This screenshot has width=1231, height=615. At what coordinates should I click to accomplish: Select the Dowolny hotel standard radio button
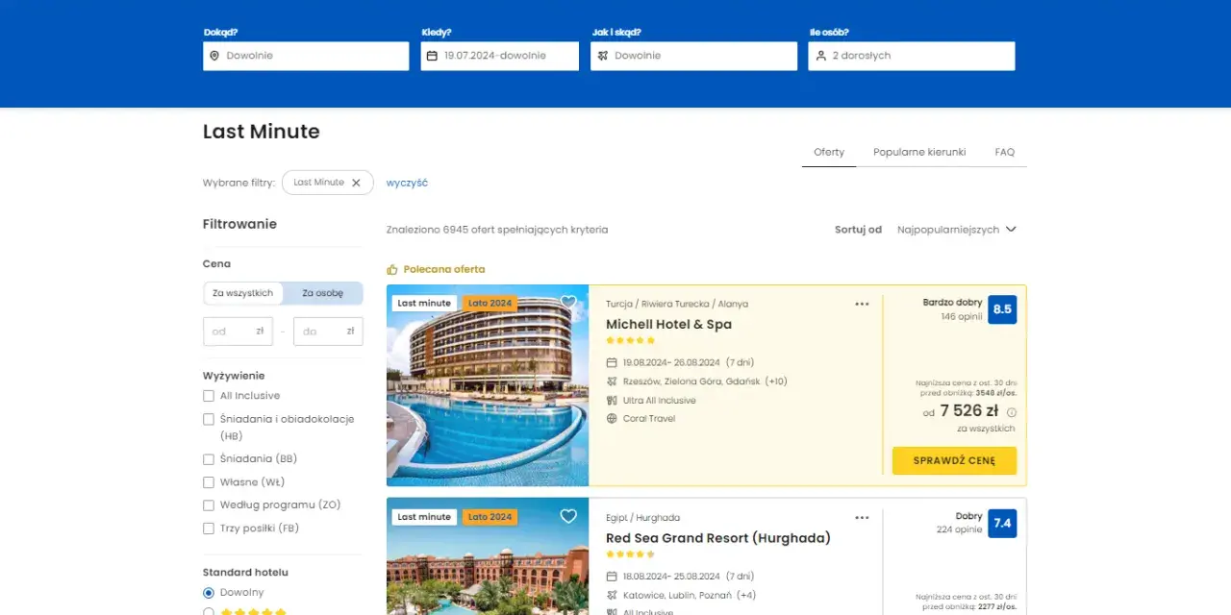tap(209, 593)
